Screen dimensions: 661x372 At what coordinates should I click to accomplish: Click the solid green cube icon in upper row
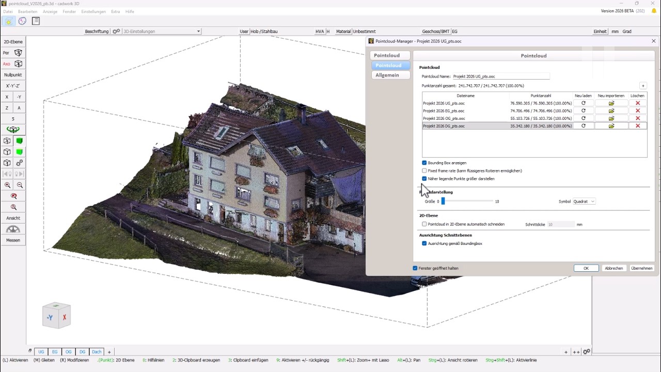(20, 141)
